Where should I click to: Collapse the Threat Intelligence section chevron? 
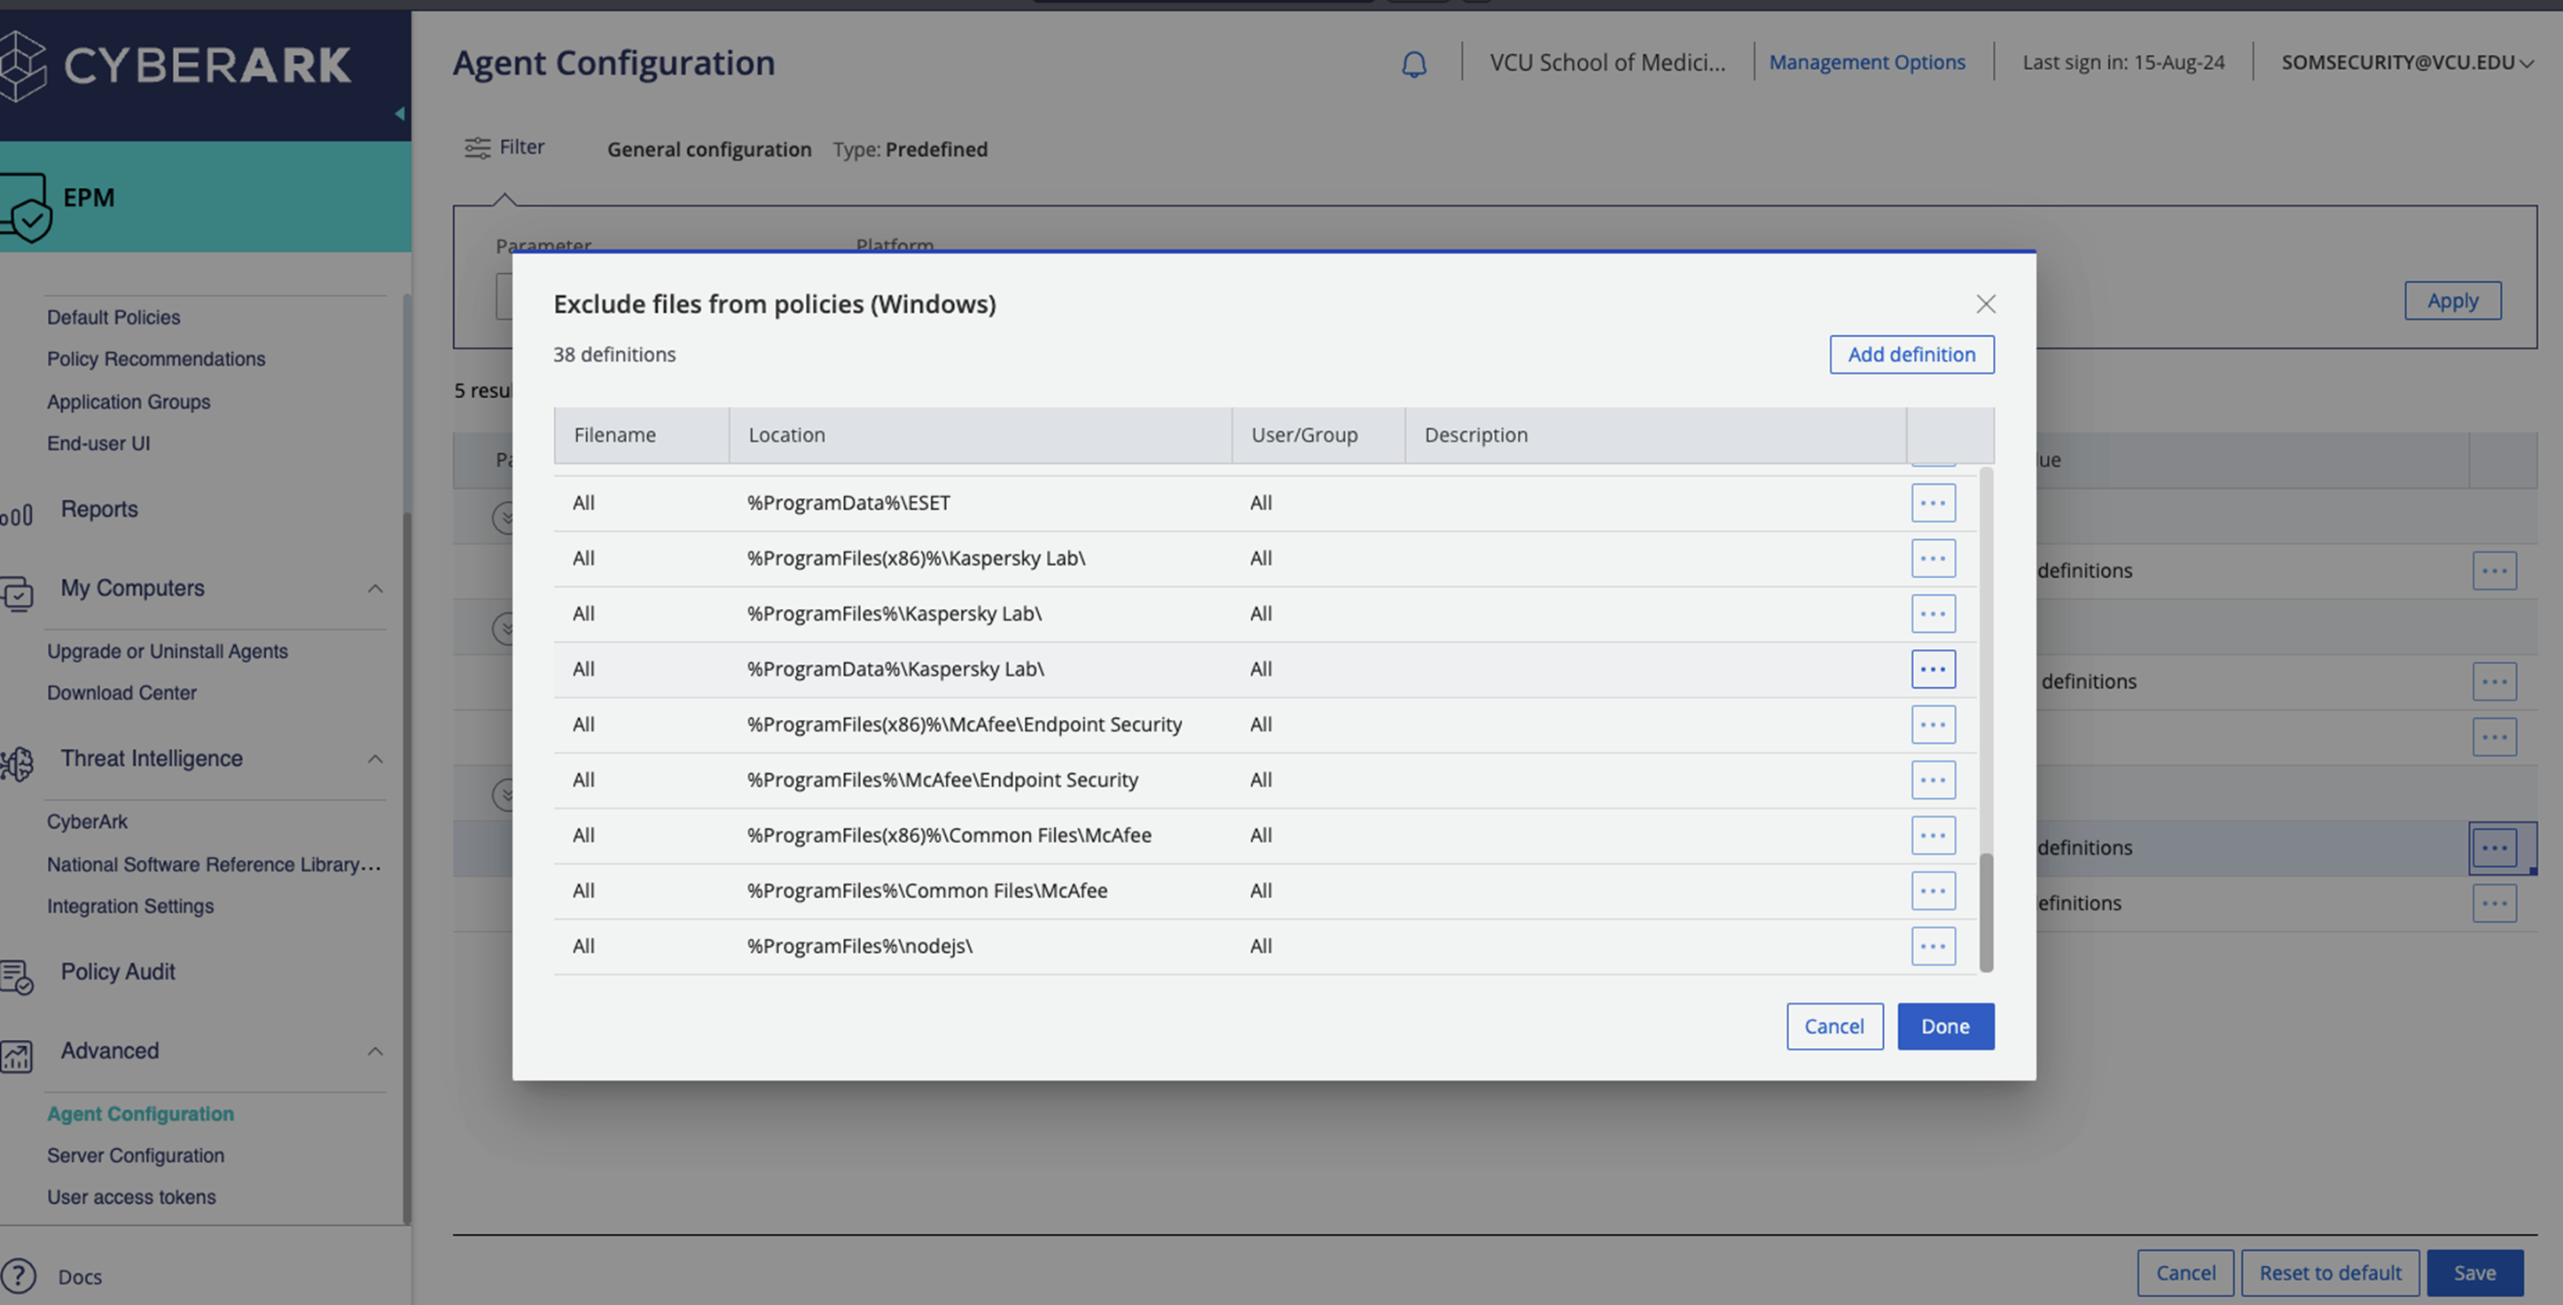[375, 759]
